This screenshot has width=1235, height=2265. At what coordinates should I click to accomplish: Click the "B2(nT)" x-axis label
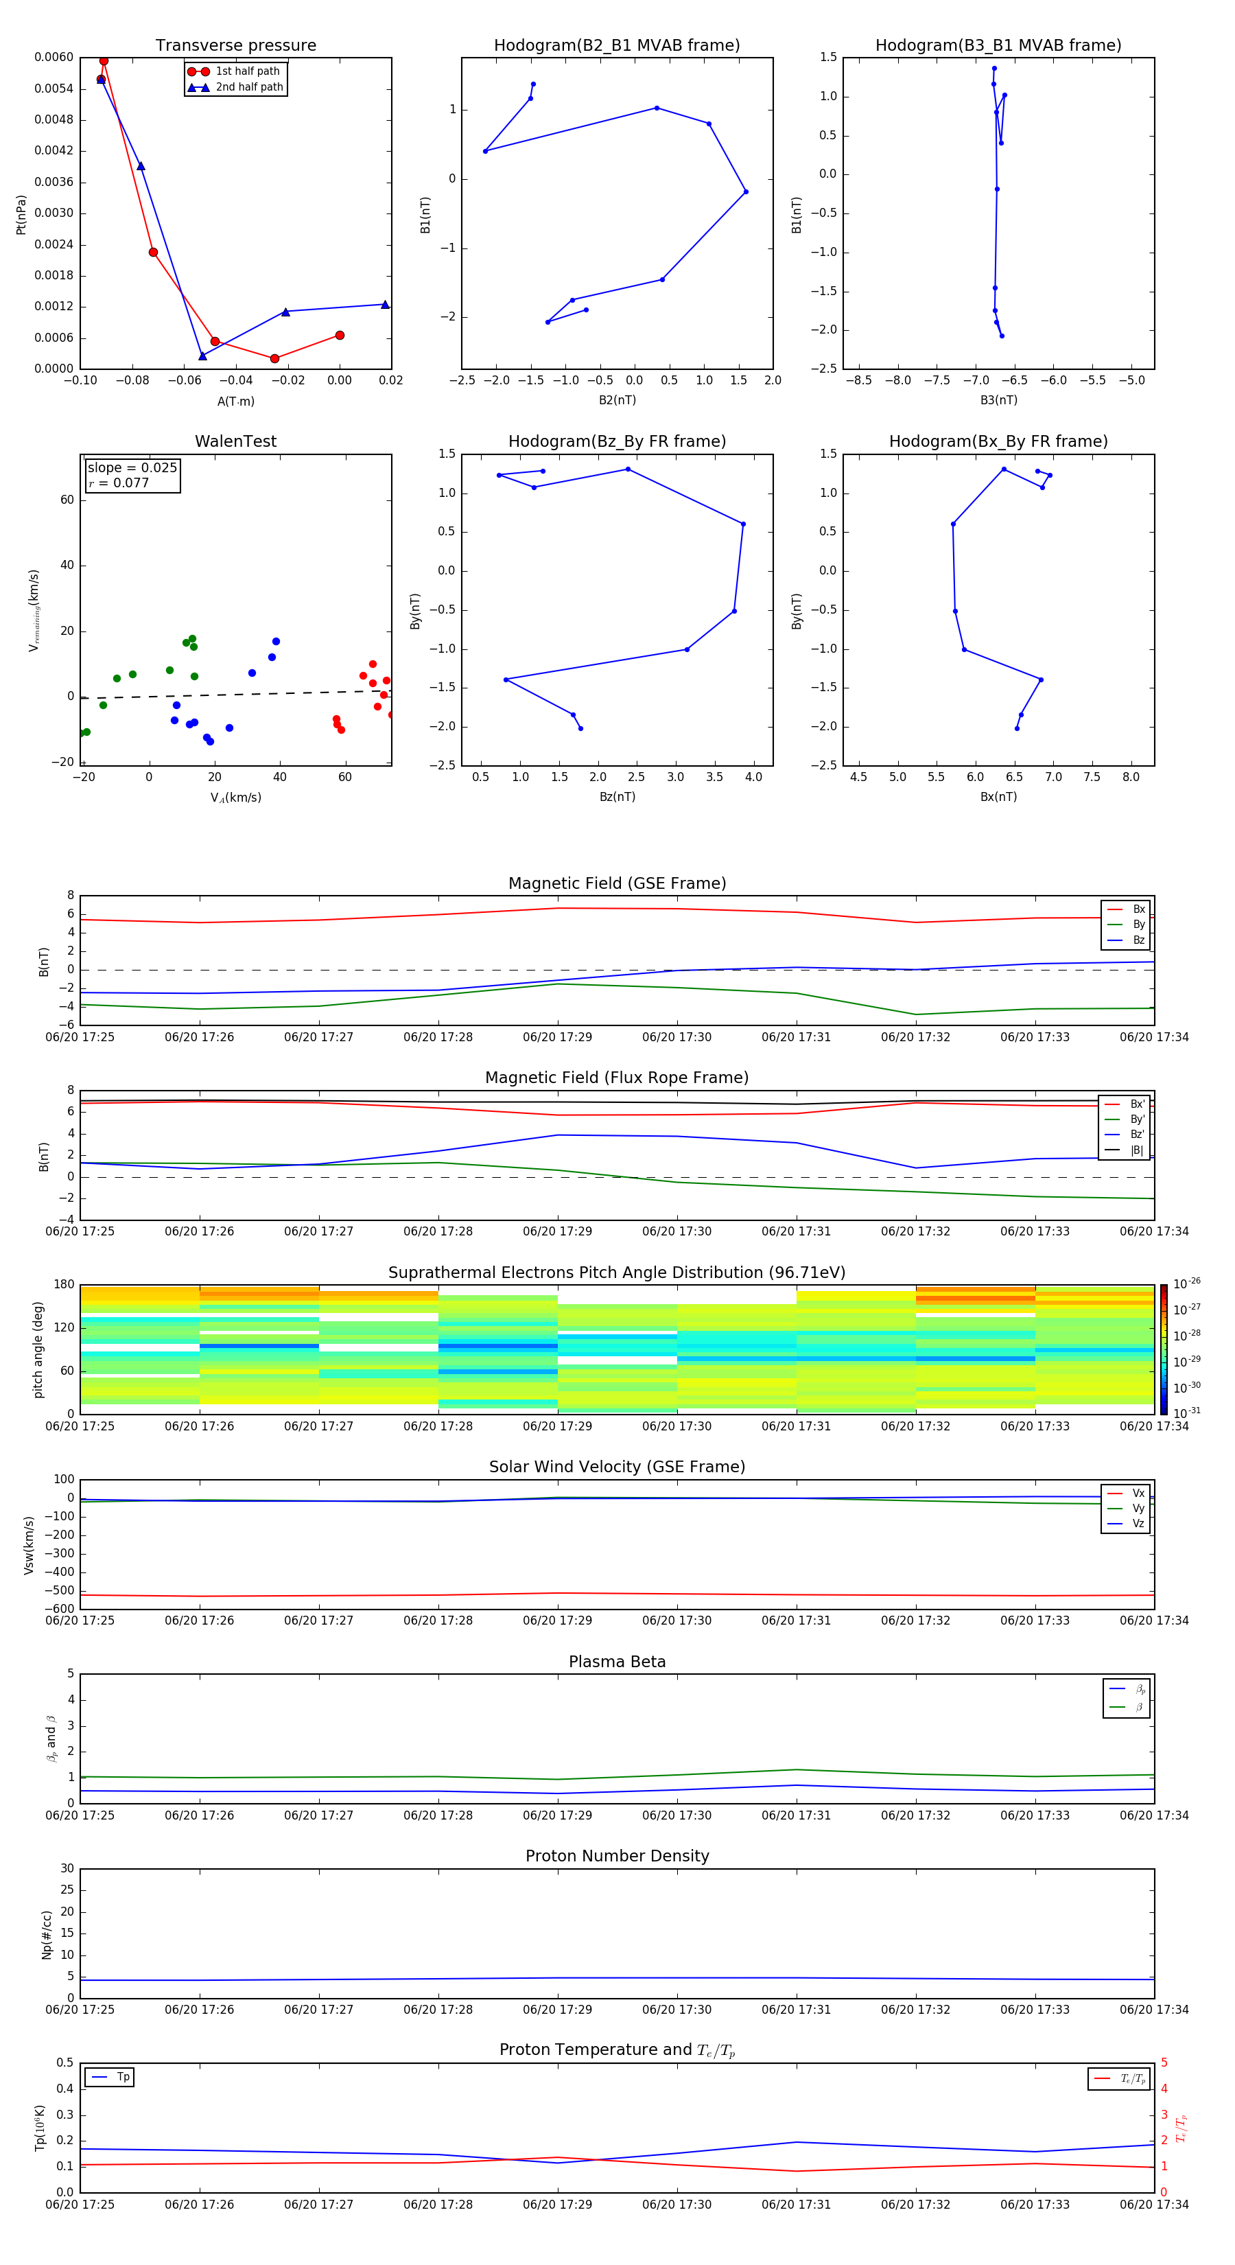(x=617, y=400)
